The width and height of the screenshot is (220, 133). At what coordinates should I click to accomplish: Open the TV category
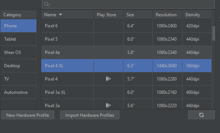tap(19, 79)
